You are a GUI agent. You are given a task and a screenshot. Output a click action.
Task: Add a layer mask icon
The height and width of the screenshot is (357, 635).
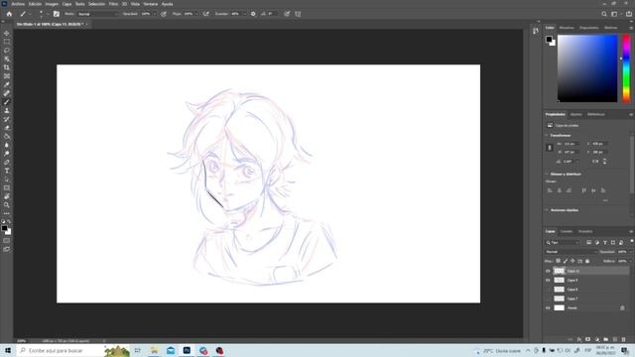point(587,339)
